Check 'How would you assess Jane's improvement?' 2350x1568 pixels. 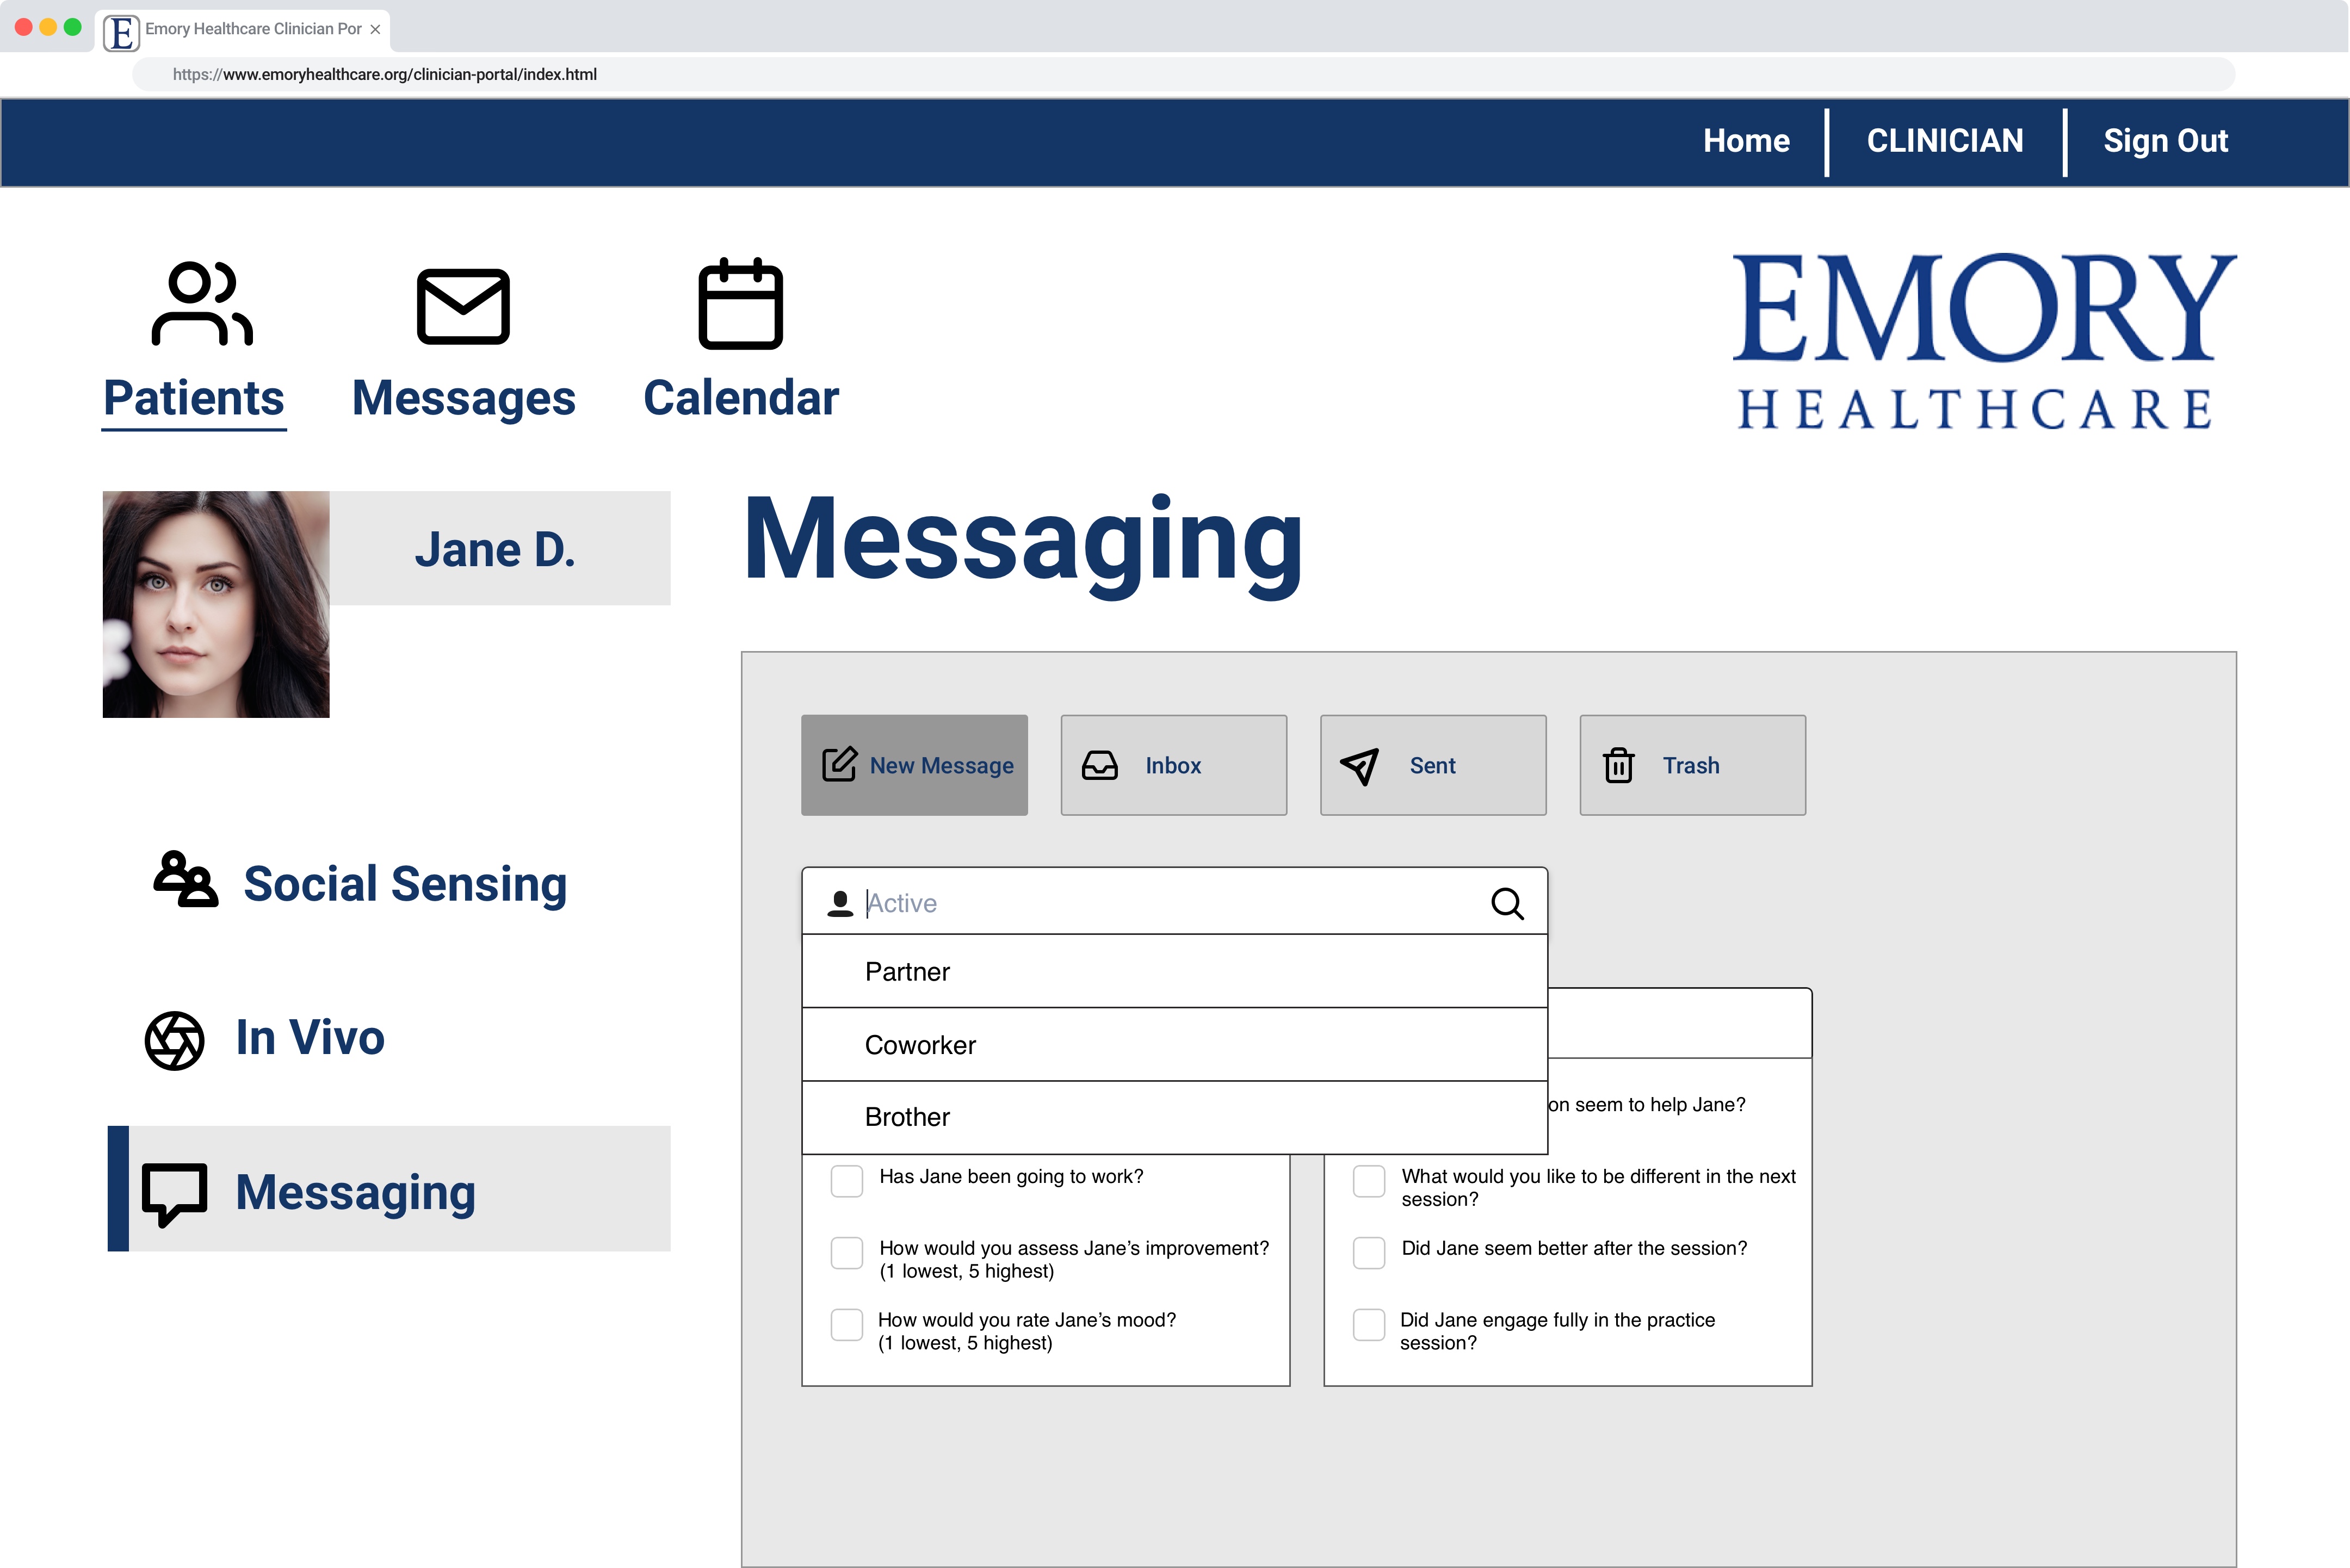[847, 1252]
